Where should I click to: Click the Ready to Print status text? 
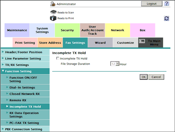[66, 18]
